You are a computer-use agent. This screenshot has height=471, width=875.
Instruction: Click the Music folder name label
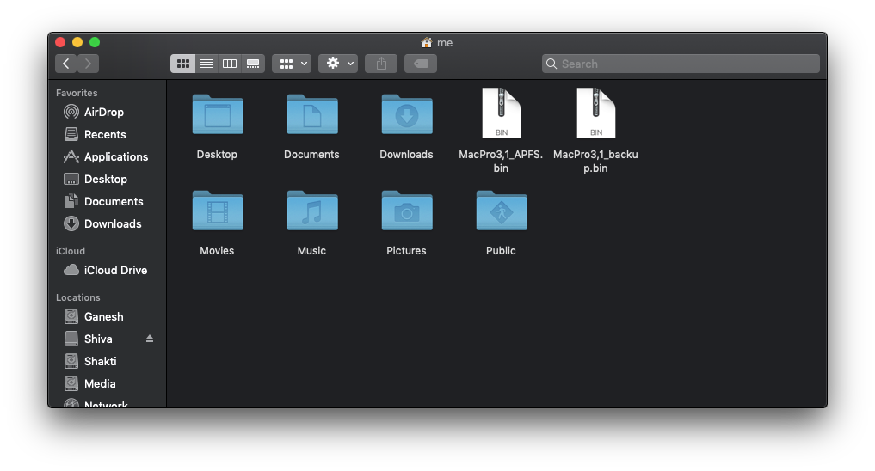click(311, 251)
